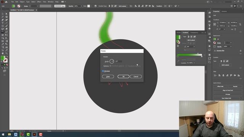
Task: Click the Fill swatch in the Properties Appearance section
Action: (215, 39)
